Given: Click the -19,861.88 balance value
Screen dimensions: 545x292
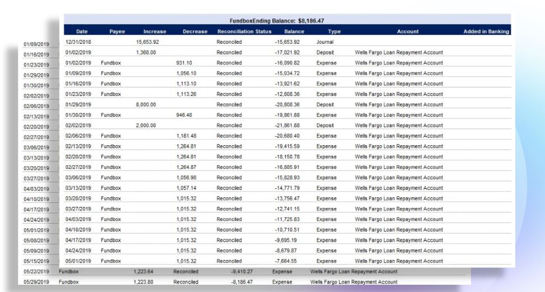Looking at the screenshot, I should (x=287, y=115).
